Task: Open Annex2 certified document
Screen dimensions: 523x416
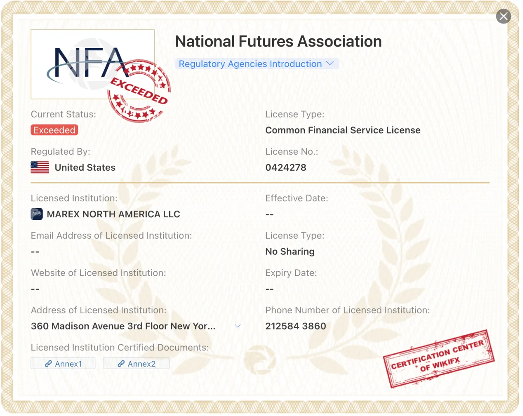Action: tap(136, 364)
